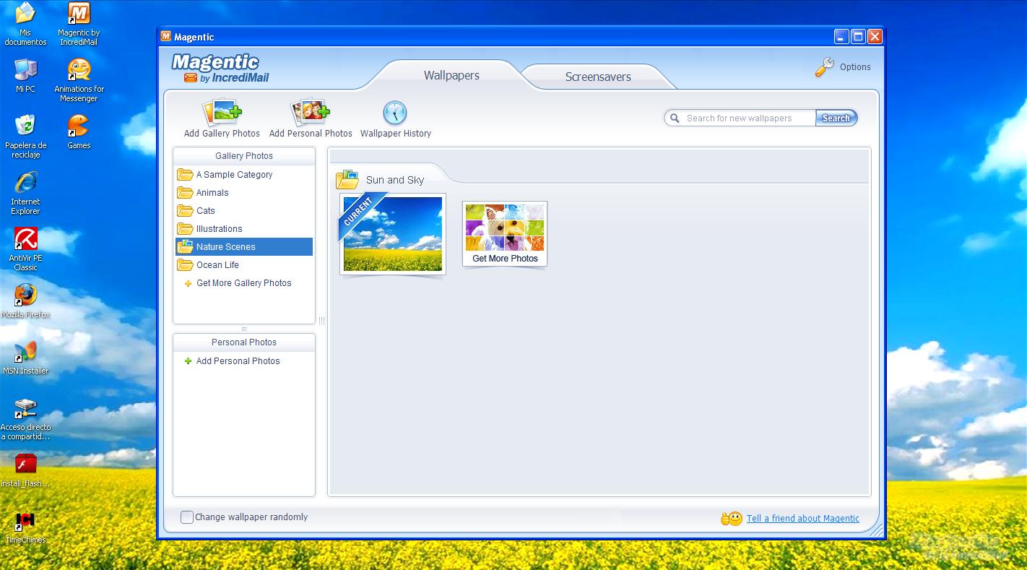The width and height of the screenshot is (1027, 570).
Task: Click Tell a friend about Magentic link
Action: coord(802,518)
